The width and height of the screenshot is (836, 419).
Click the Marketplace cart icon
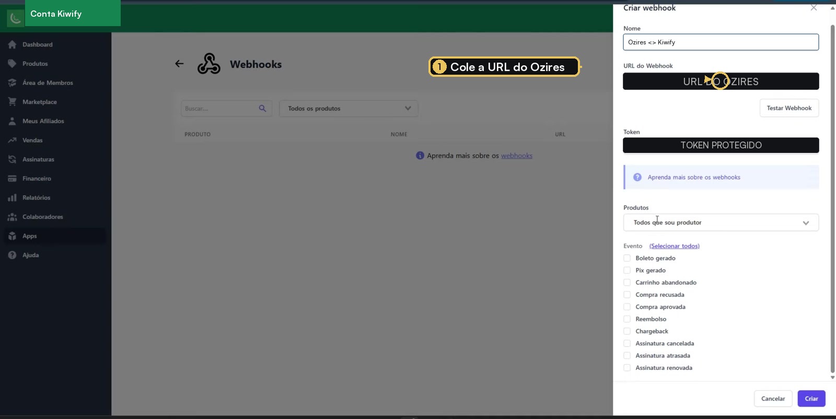pos(12,102)
